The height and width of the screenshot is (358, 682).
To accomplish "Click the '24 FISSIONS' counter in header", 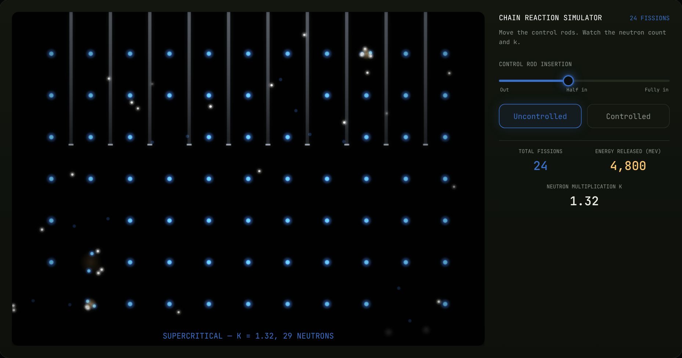I will (649, 18).
